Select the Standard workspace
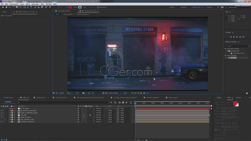This screenshot has height=141, width=251. pyautogui.click(x=183, y=7)
